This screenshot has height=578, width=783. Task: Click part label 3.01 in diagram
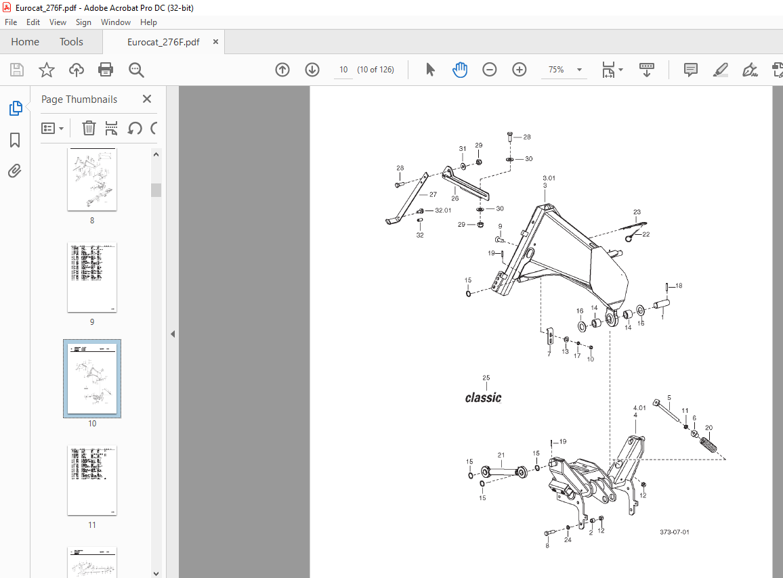(x=549, y=178)
